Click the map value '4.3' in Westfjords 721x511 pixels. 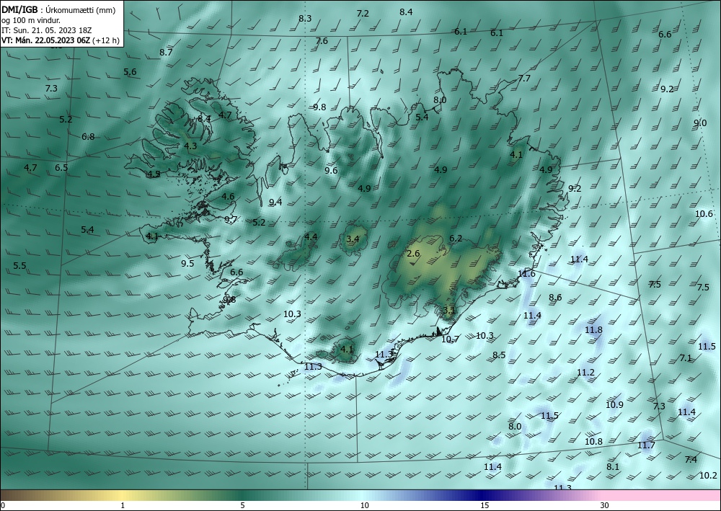(x=190, y=146)
